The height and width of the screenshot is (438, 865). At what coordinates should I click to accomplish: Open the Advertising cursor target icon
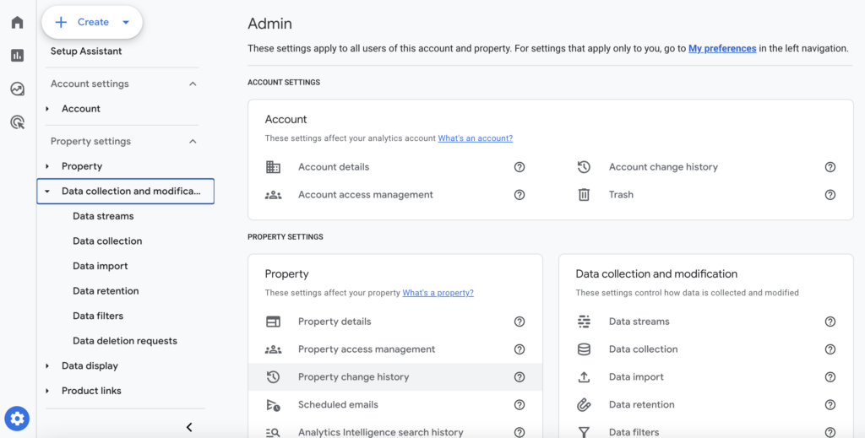point(17,122)
